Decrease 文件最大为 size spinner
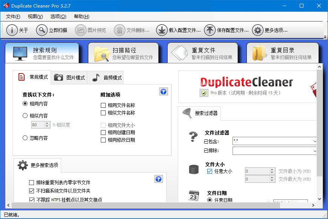Screen dimensions: 328x219 (272, 181)
